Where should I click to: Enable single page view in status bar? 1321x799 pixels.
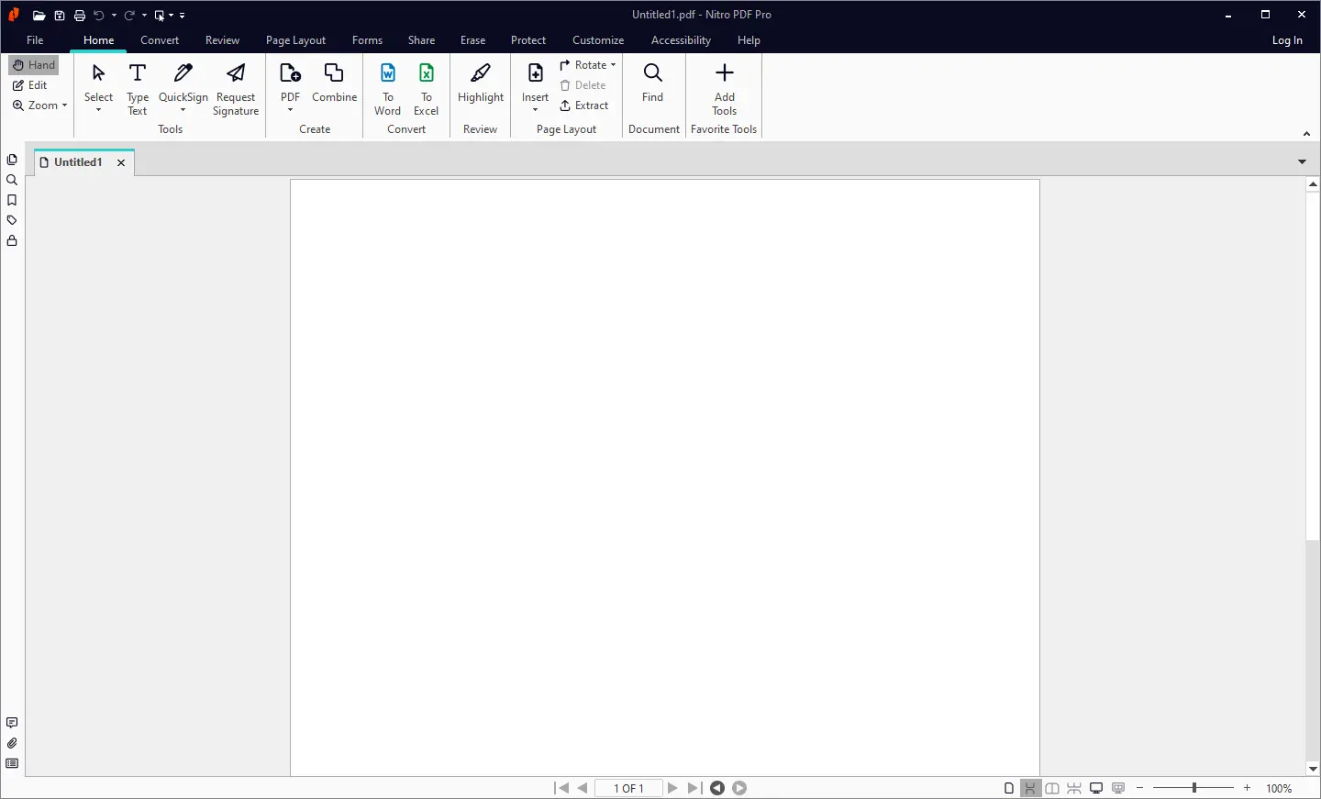(x=1009, y=788)
